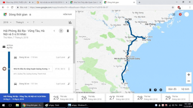This screenshot has width=193, height=108.
Task: Reload the page
Action: pos(12,7)
